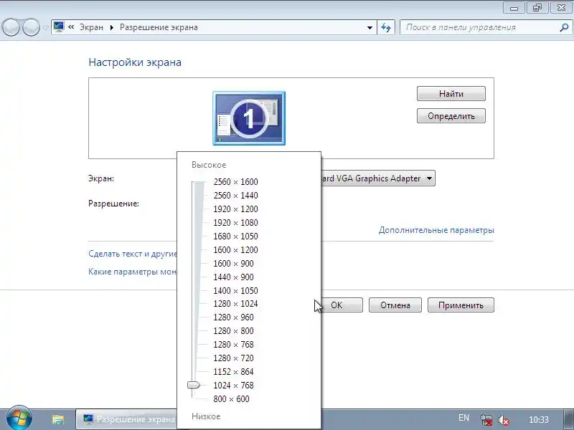The height and width of the screenshot is (430, 574).
Task: Open the address bar history dropdown
Action: (x=370, y=27)
